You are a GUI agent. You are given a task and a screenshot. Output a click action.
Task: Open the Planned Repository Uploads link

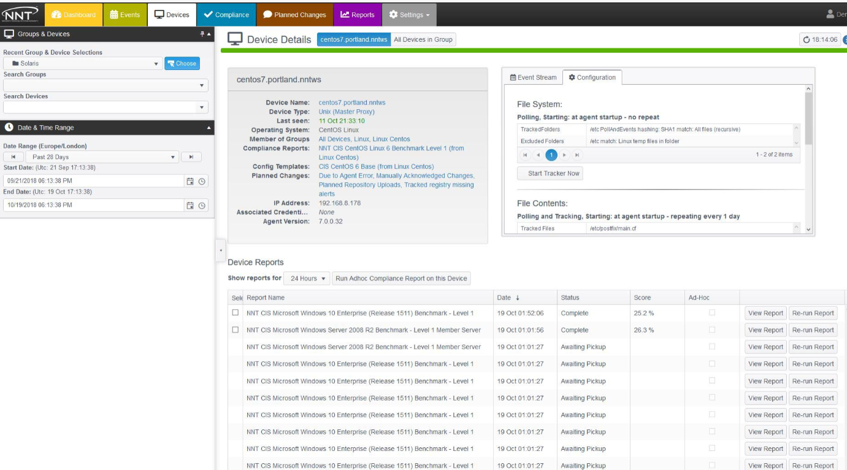click(361, 185)
